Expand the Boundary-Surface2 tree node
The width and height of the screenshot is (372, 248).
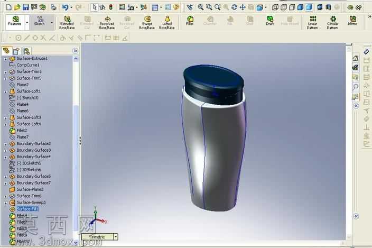(x=5, y=144)
